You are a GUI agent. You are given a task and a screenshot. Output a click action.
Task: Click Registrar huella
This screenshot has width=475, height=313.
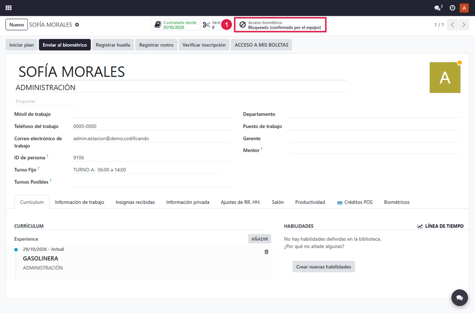pos(113,45)
